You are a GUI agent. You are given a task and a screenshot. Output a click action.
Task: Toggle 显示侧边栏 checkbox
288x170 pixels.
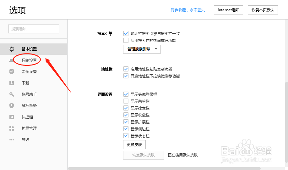(126, 129)
